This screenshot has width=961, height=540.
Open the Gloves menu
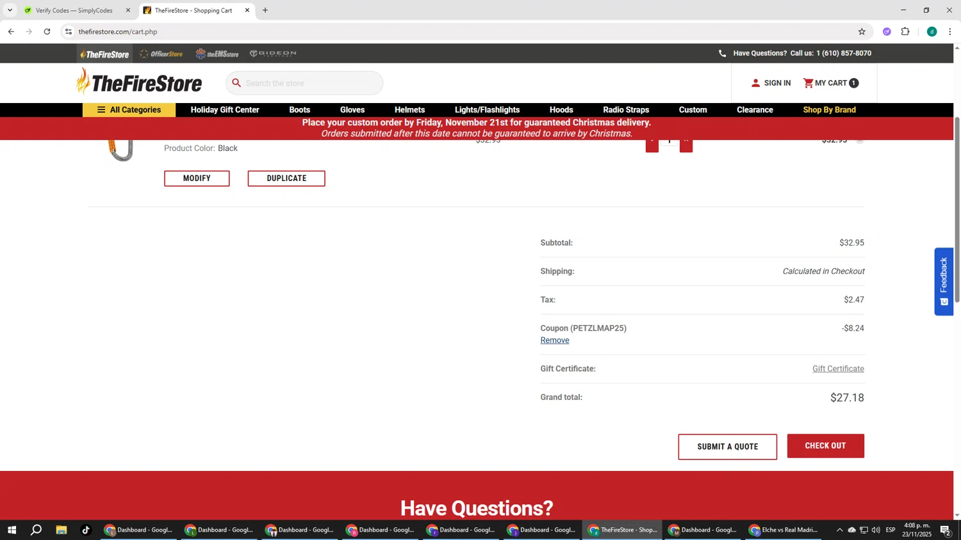[x=352, y=110]
